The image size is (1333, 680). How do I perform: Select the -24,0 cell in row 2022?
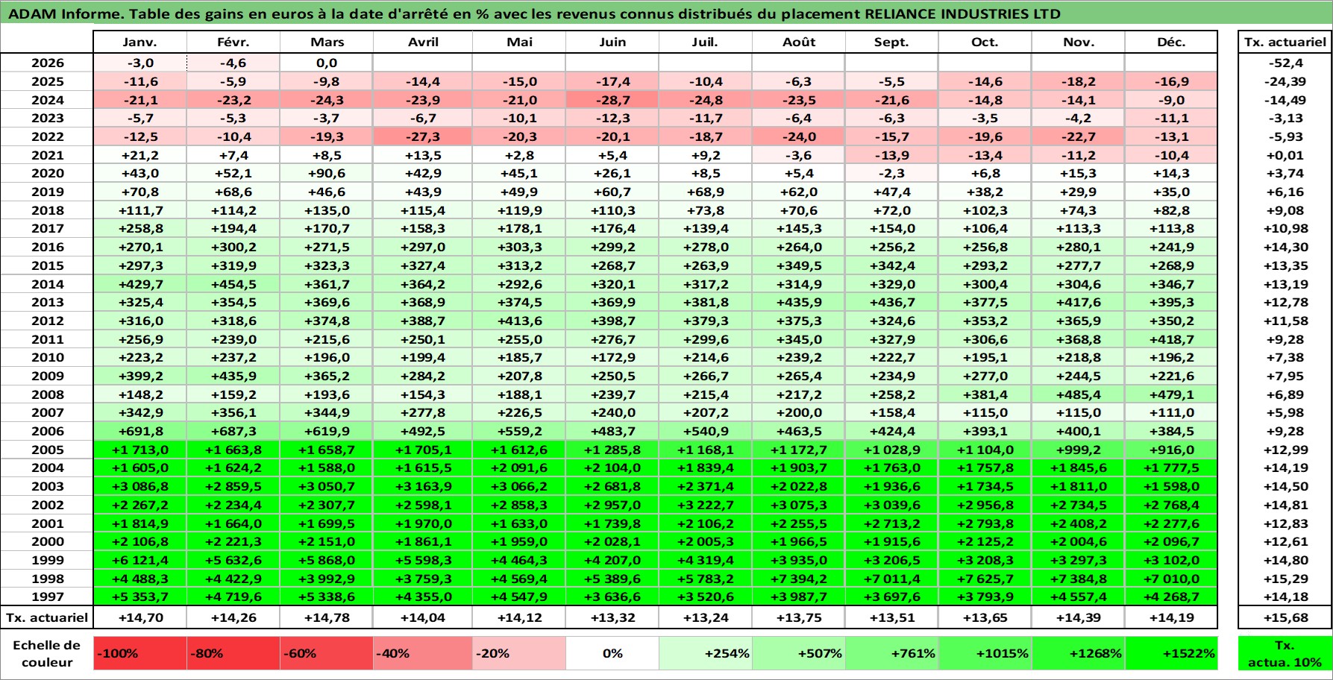coord(799,136)
